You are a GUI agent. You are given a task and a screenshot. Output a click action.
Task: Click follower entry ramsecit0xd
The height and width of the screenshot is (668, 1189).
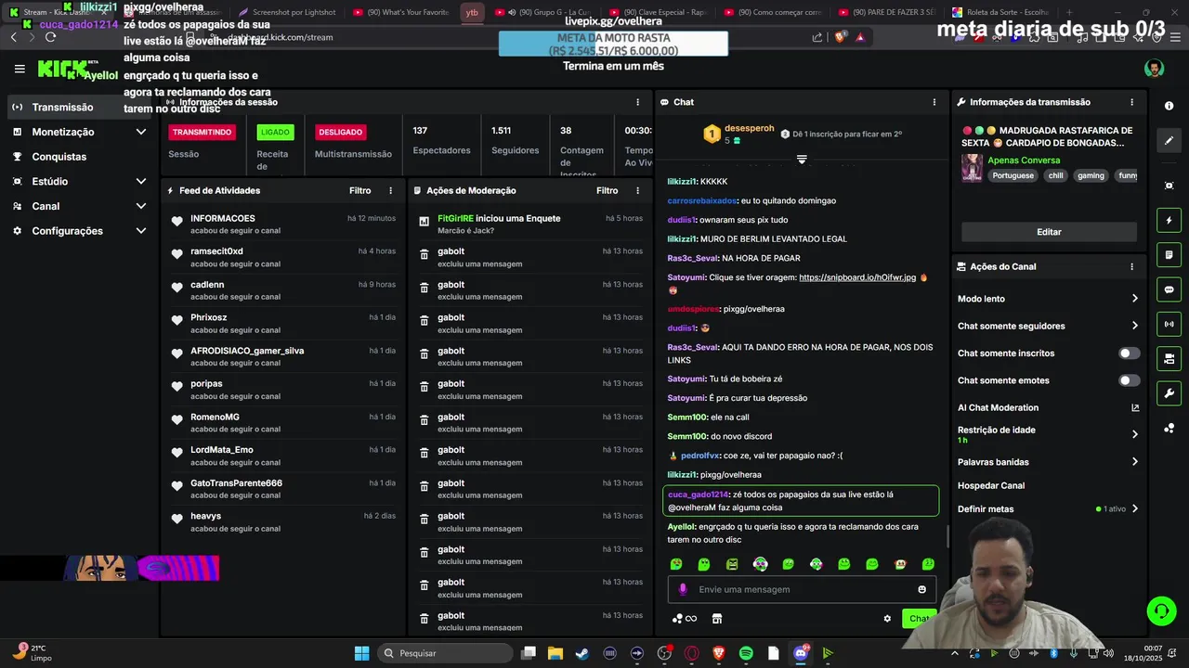click(x=216, y=251)
